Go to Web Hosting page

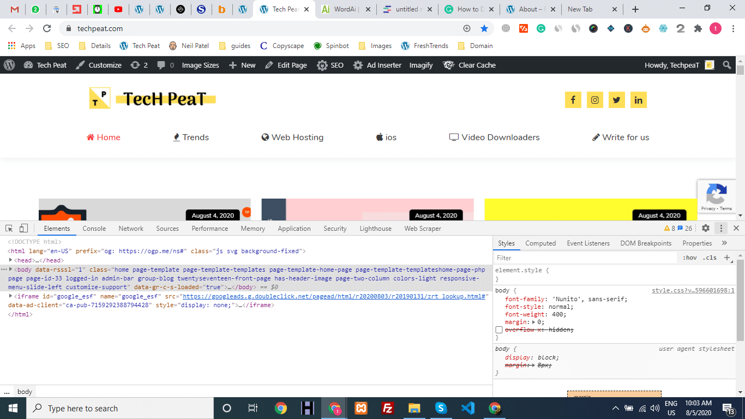point(292,137)
